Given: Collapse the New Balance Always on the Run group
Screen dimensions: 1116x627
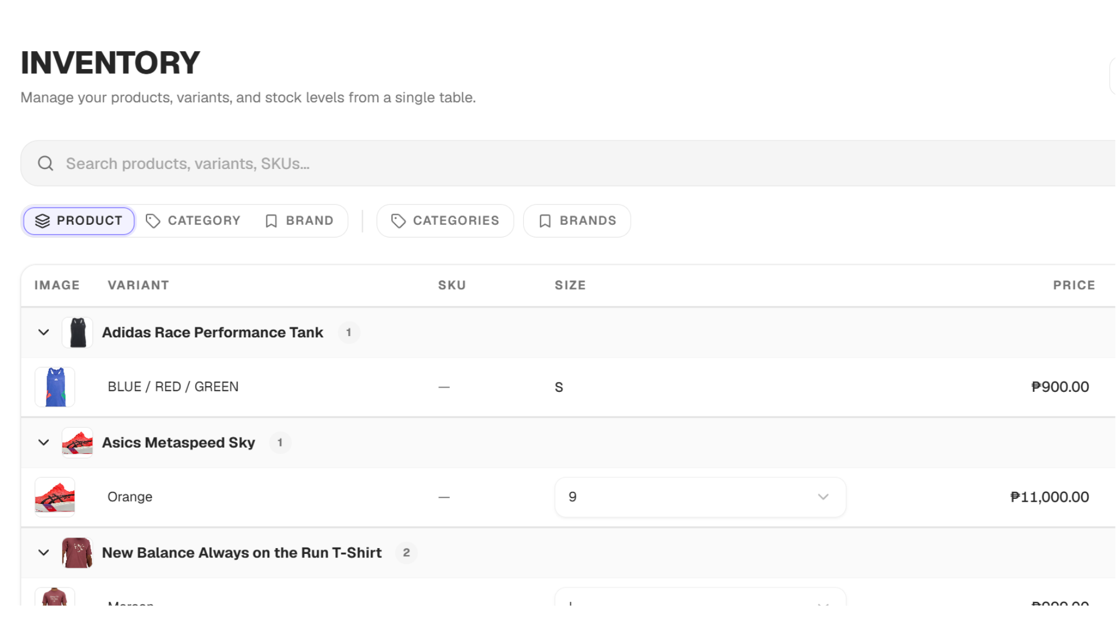Looking at the screenshot, I should [x=44, y=553].
